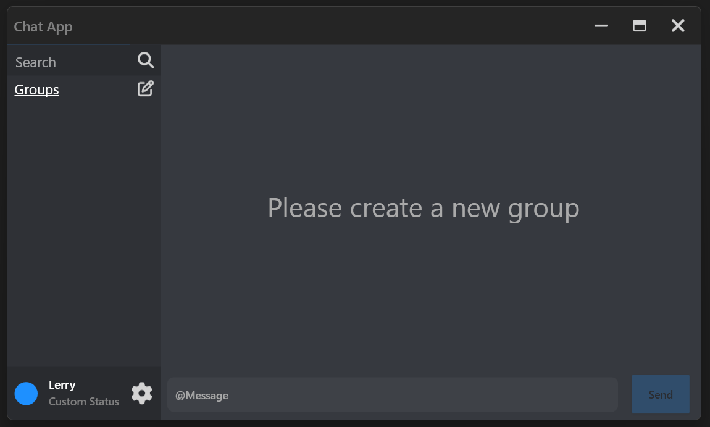Screen dimensions: 710x427
Task: Click the empty group list area in sidebar
Action: (84, 233)
